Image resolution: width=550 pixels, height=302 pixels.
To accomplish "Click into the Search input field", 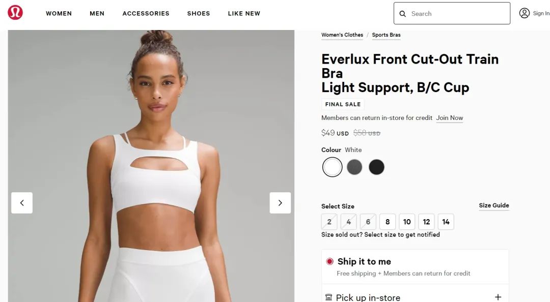I will click(x=452, y=13).
